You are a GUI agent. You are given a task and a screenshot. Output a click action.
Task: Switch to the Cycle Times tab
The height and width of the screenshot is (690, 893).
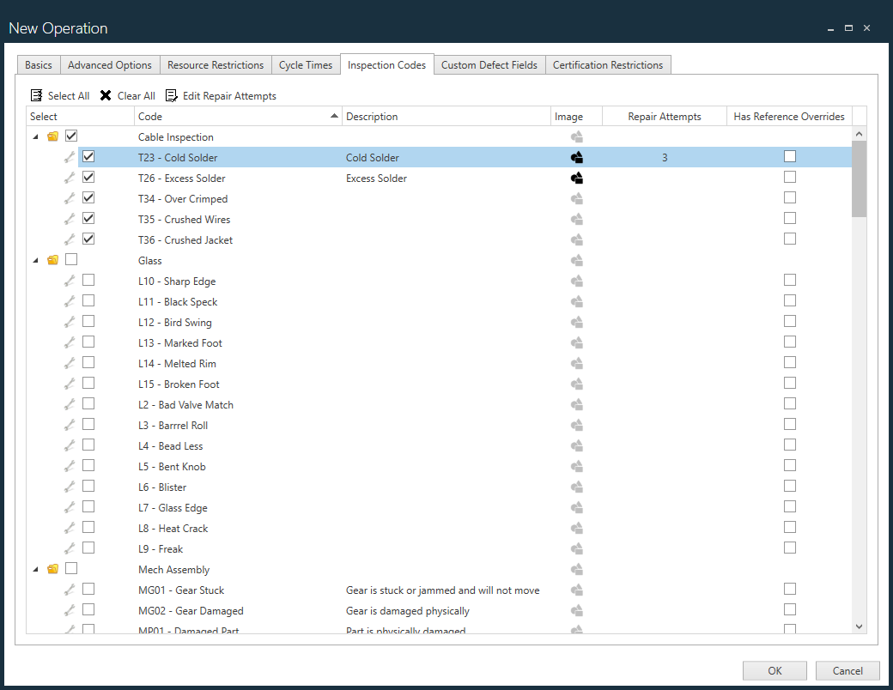click(306, 64)
